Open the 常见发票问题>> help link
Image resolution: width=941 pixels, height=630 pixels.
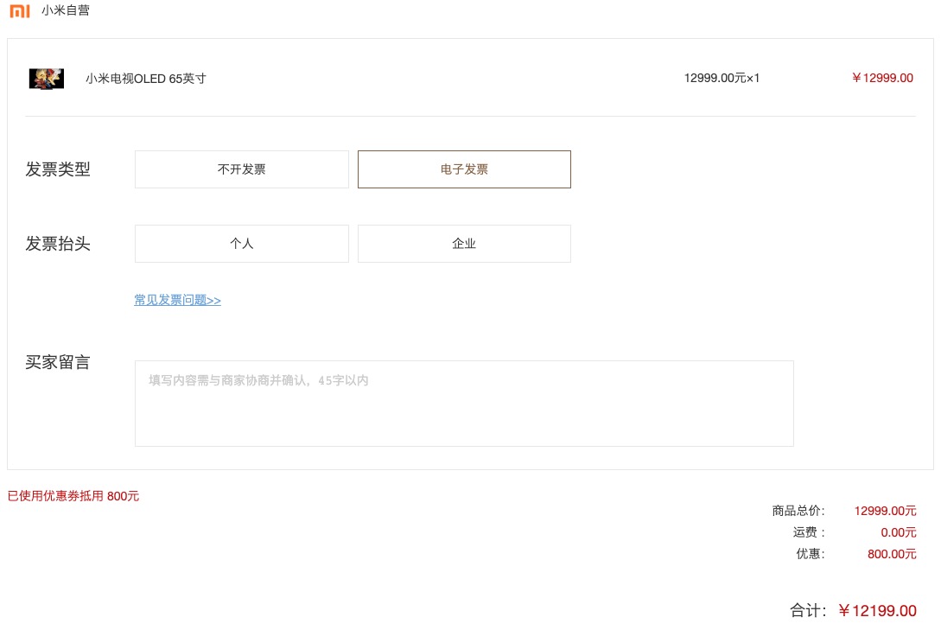point(178,300)
